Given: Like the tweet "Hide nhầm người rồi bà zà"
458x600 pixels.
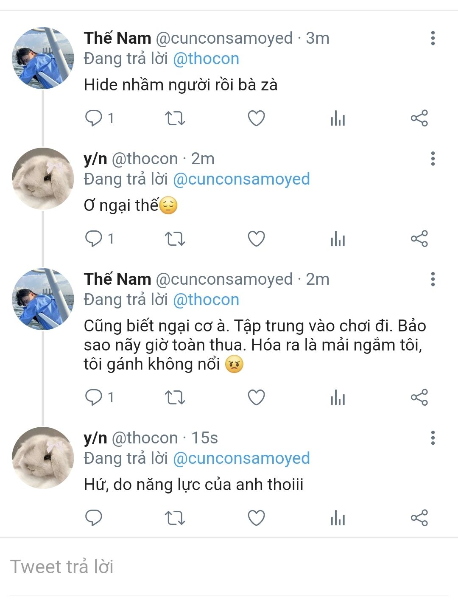Looking at the screenshot, I should 256,118.
